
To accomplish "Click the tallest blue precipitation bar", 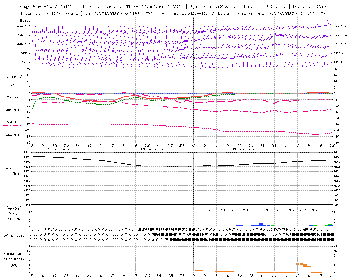I will click(261, 225).
